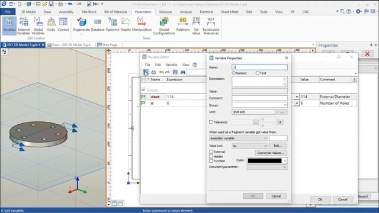Run Recalculate Tolerances

point(211,26)
